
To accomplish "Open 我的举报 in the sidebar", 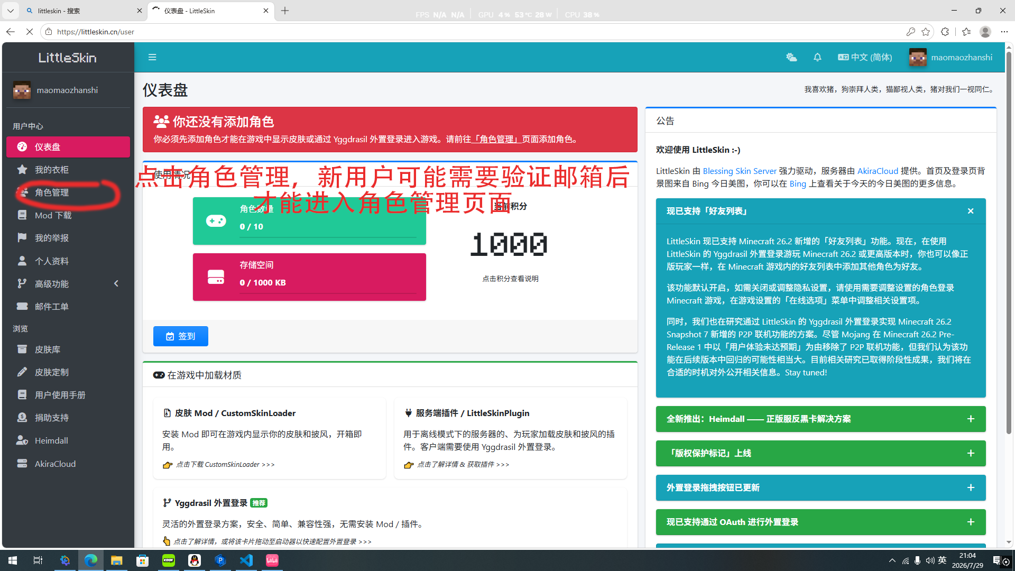I will [x=68, y=238].
